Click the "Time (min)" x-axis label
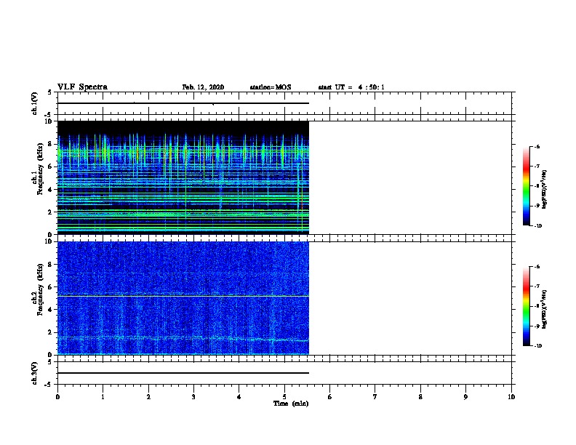The width and height of the screenshot is (576, 445). click(291, 404)
